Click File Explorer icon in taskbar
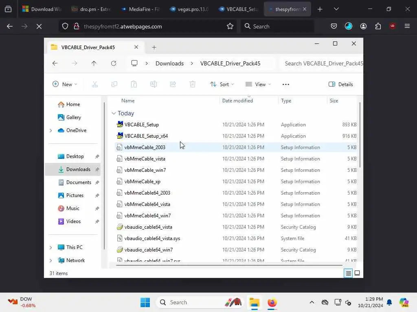The width and height of the screenshot is (417, 312). click(254, 302)
